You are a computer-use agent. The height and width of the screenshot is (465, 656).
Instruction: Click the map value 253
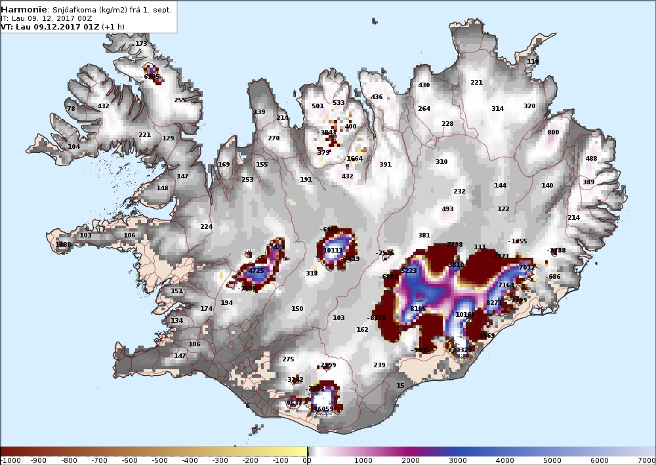tap(248, 180)
